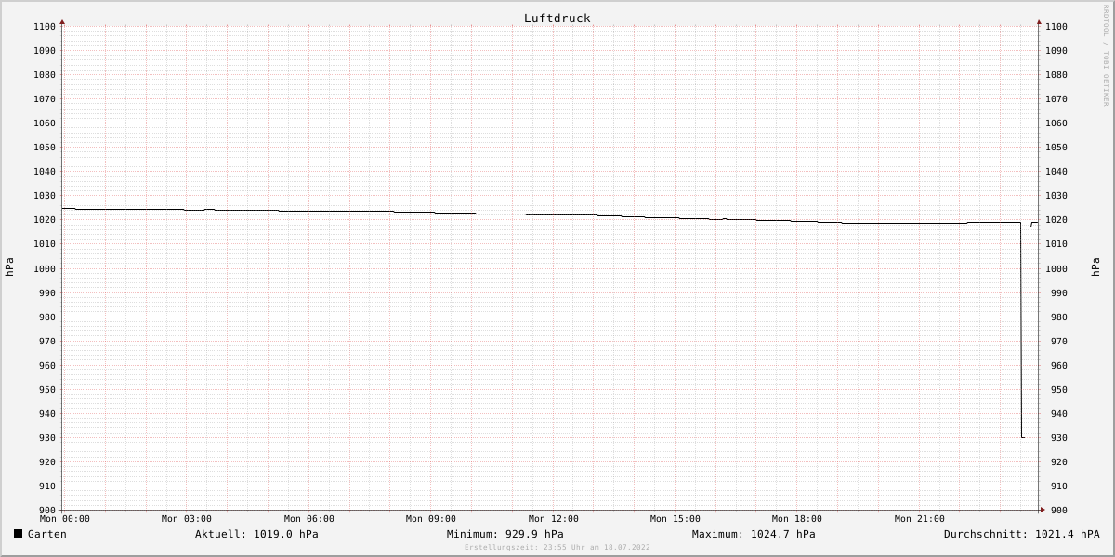Click the 1100 label on the right axis

(1056, 27)
